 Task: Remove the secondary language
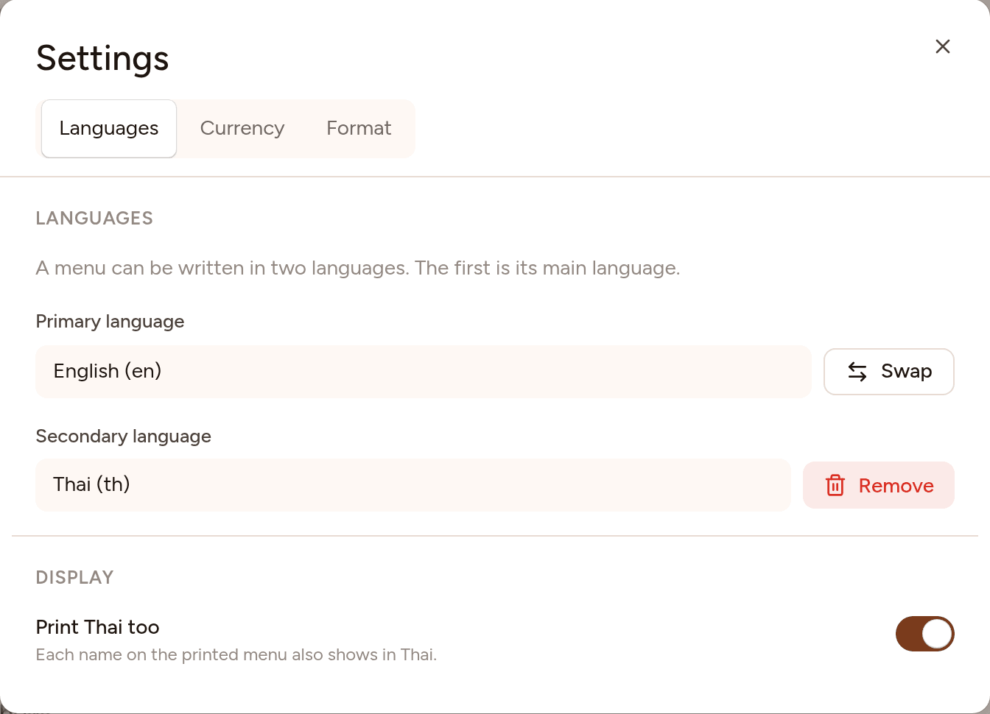pyautogui.click(x=878, y=485)
